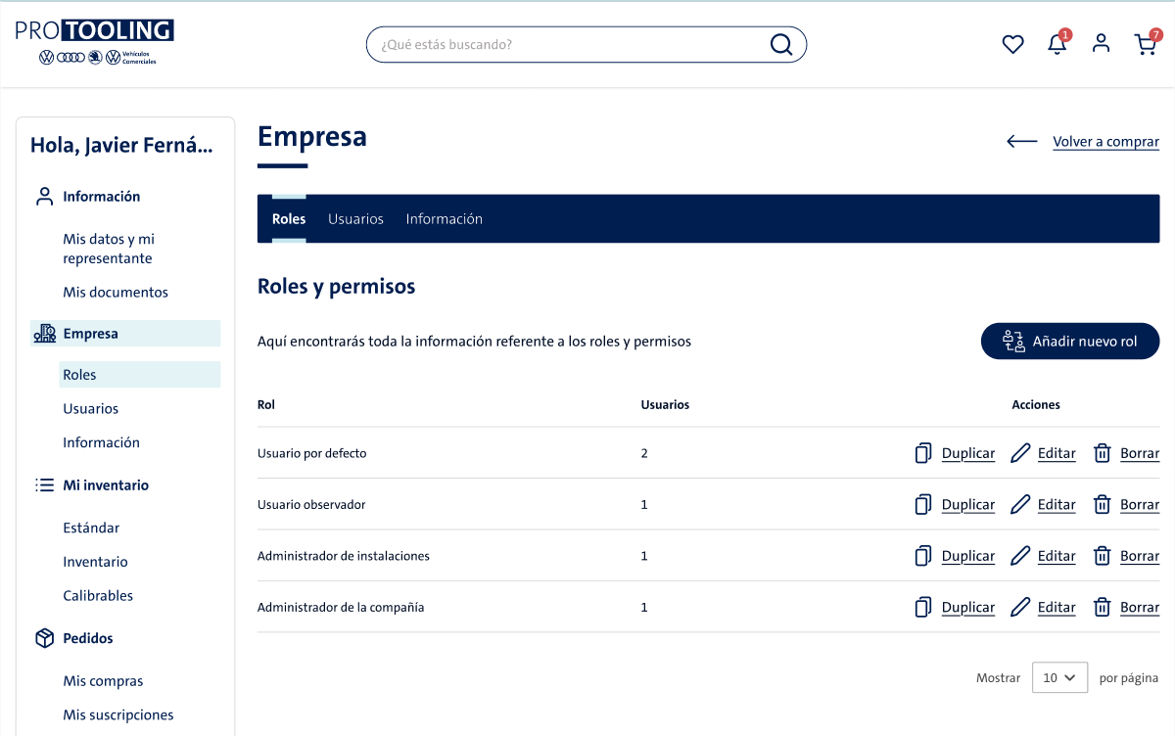Open Estándar under Mi inventario
1175x736 pixels.
click(x=91, y=528)
